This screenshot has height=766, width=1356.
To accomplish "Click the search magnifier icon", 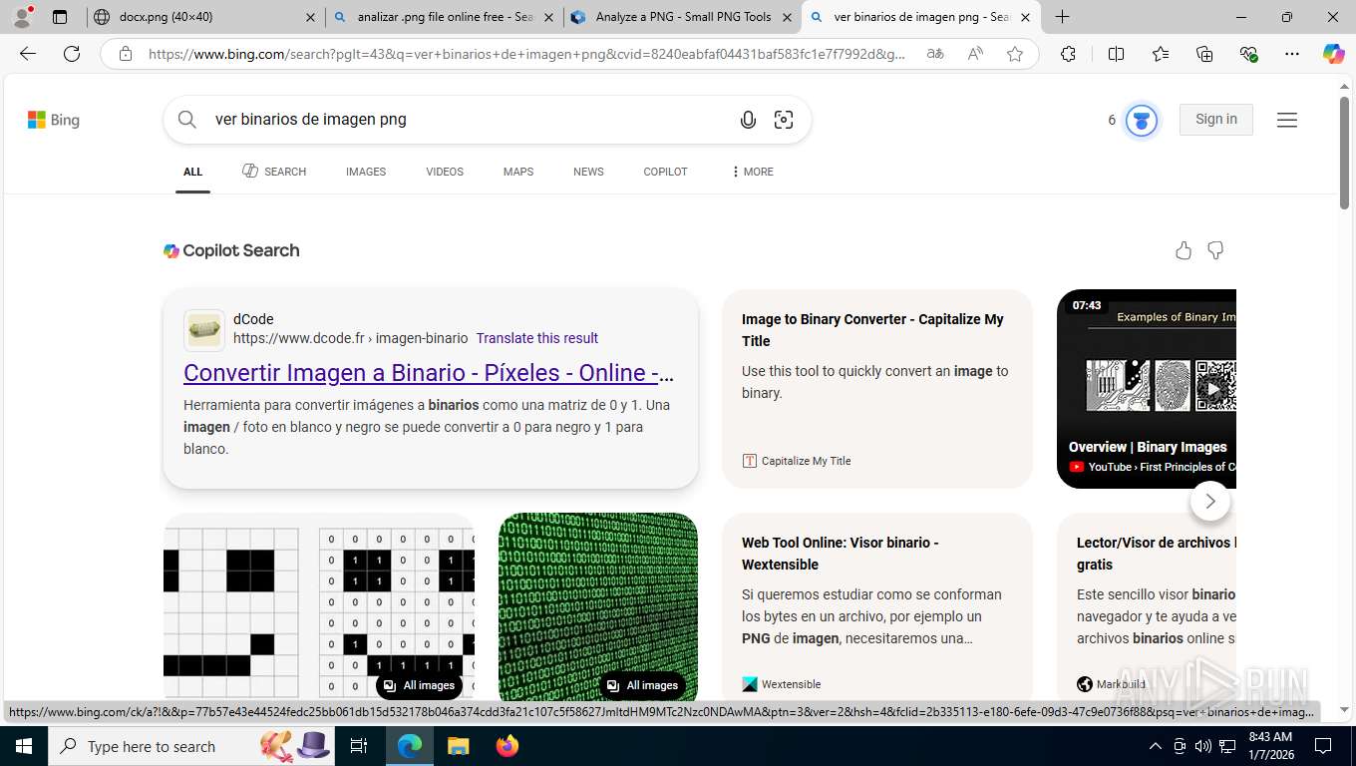I will (x=187, y=120).
